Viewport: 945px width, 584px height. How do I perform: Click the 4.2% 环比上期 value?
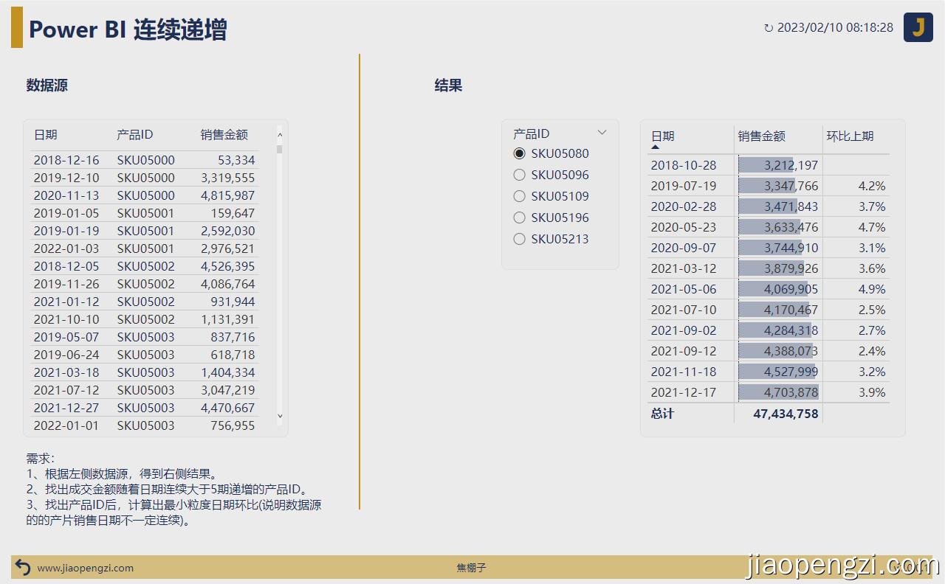872,186
